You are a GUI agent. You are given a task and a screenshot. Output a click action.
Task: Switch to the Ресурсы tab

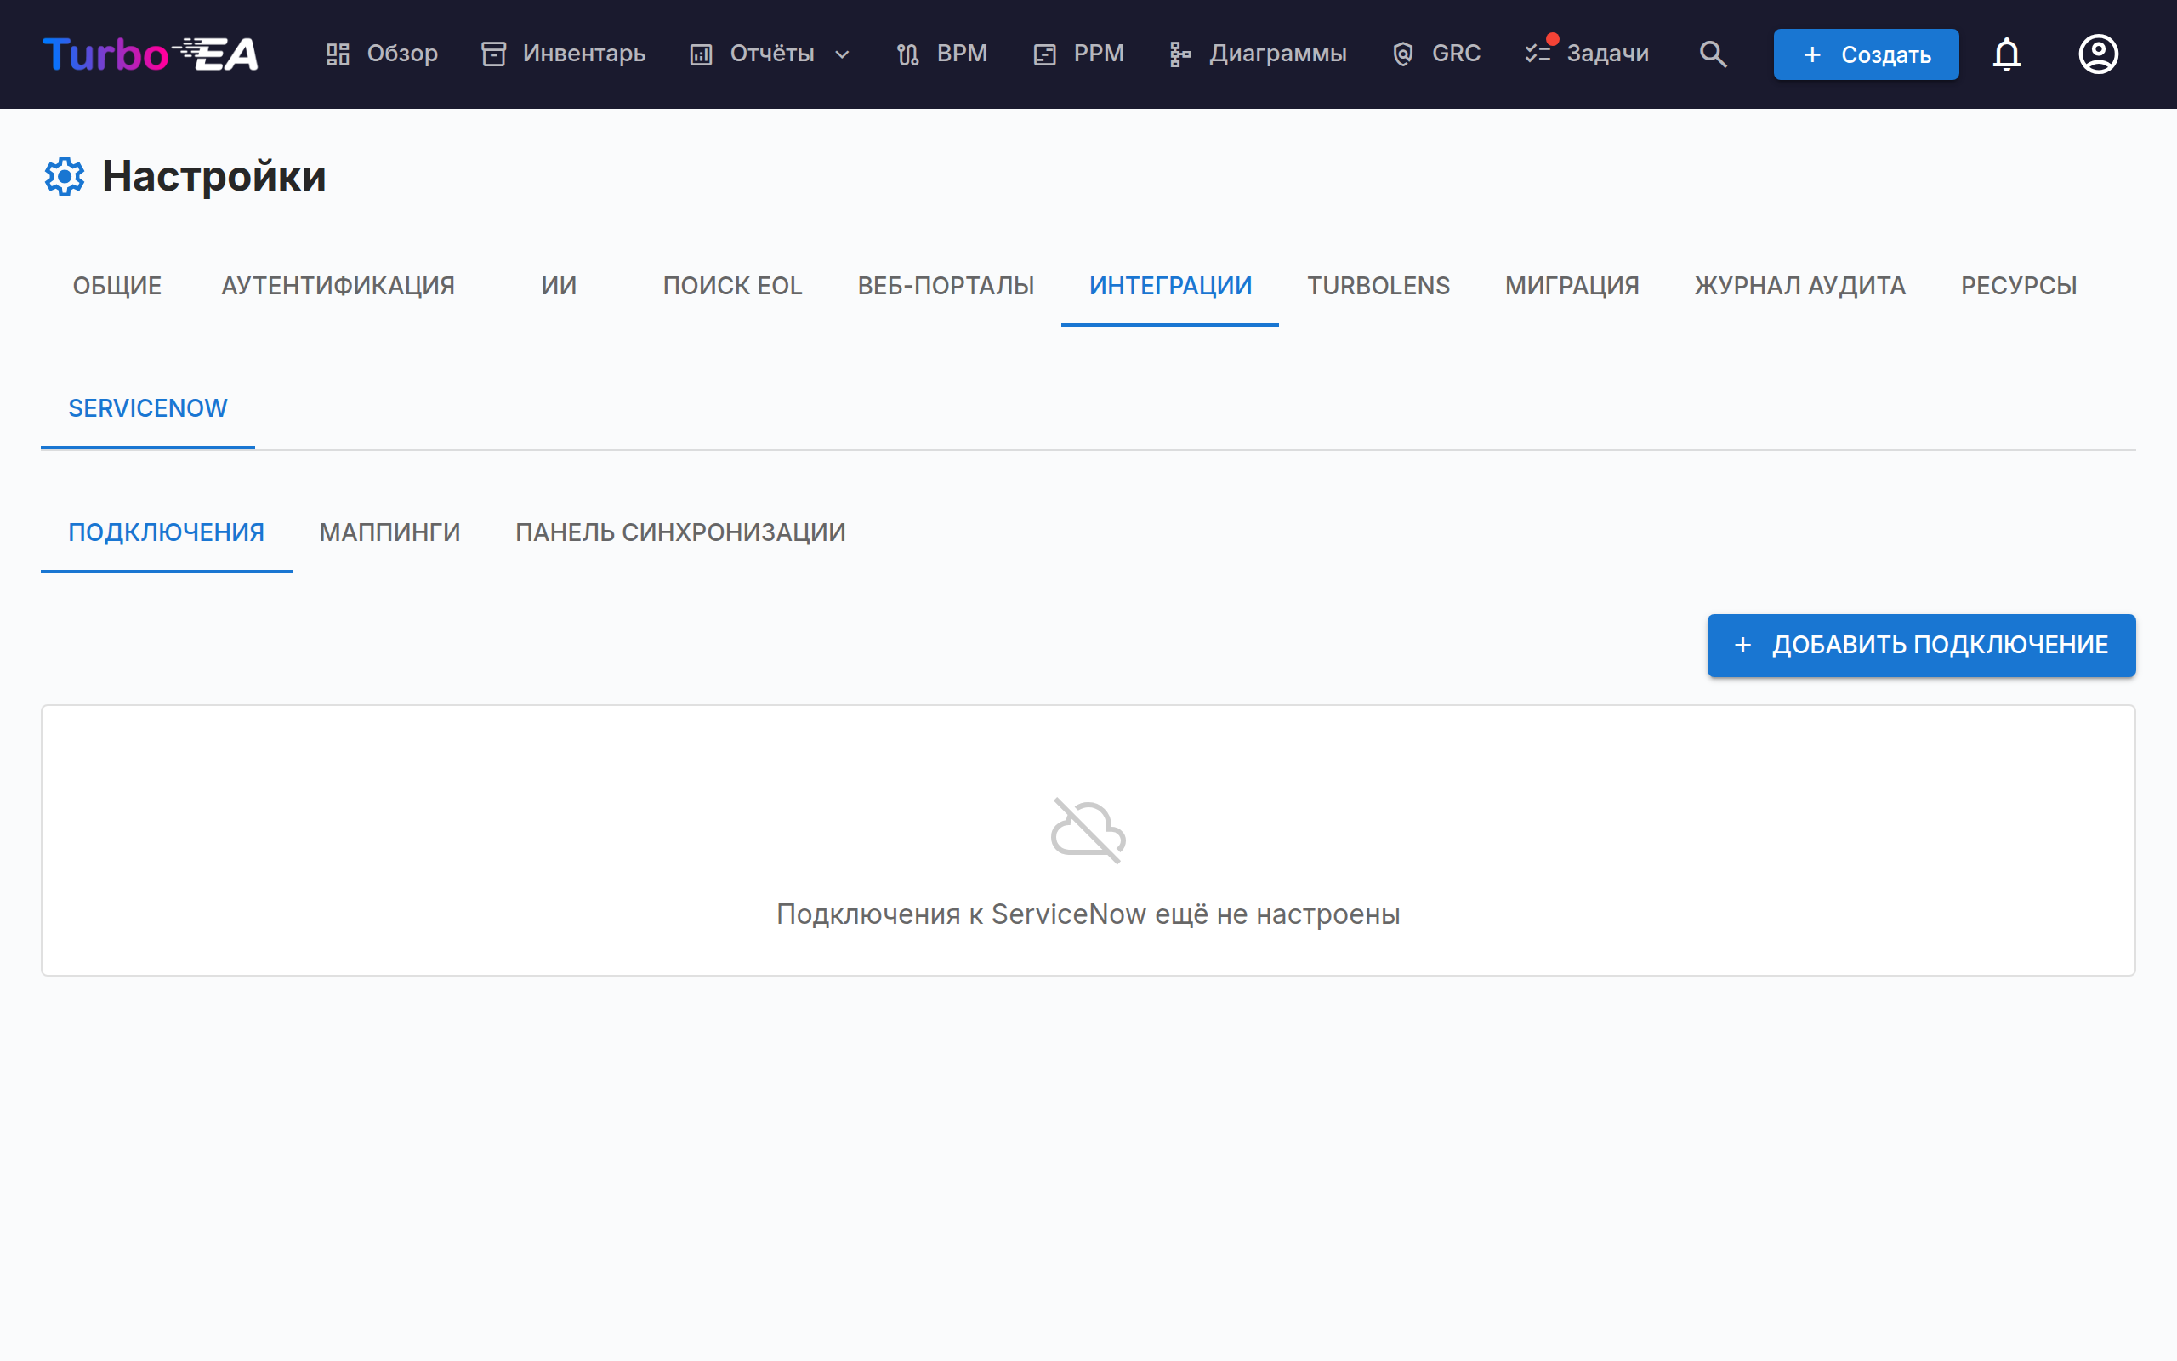(2019, 285)
